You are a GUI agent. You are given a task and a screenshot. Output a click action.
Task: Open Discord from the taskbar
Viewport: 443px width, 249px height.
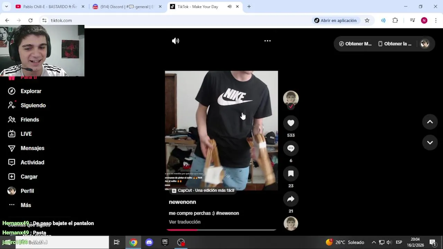point(149,242)
